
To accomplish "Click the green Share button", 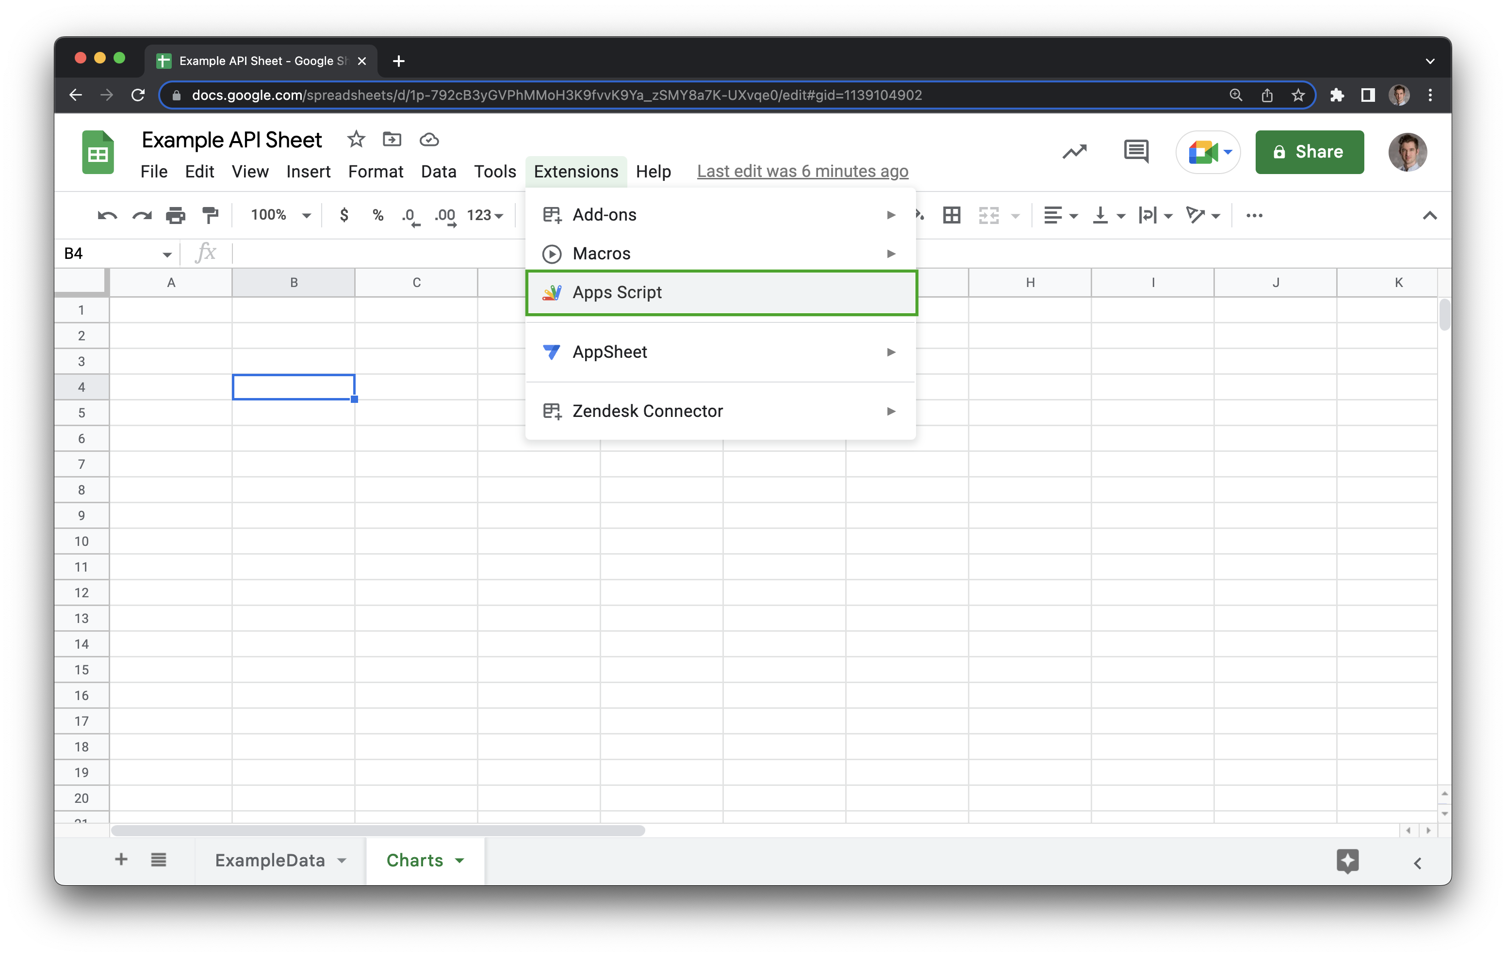I will click(x=1309, y=152).
